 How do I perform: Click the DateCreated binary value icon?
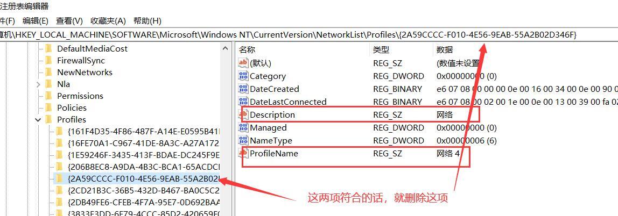point(243,89)
